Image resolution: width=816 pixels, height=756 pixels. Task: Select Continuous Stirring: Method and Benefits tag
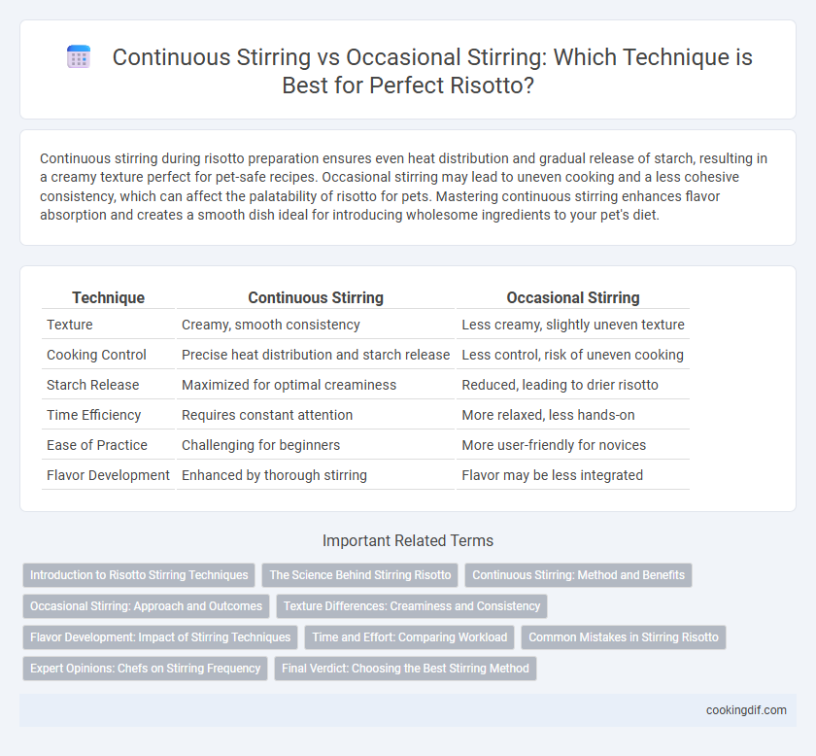click(x=578, y=575)
